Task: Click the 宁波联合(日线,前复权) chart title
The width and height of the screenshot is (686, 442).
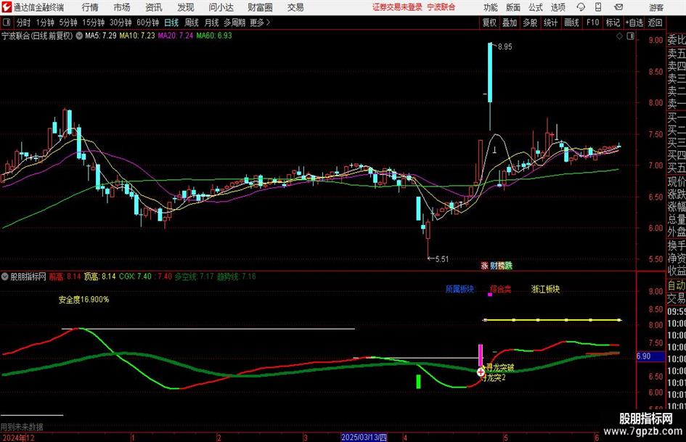Action: pos(37,36)
